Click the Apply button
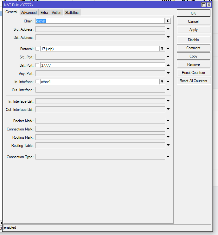 tap(193, 30)
